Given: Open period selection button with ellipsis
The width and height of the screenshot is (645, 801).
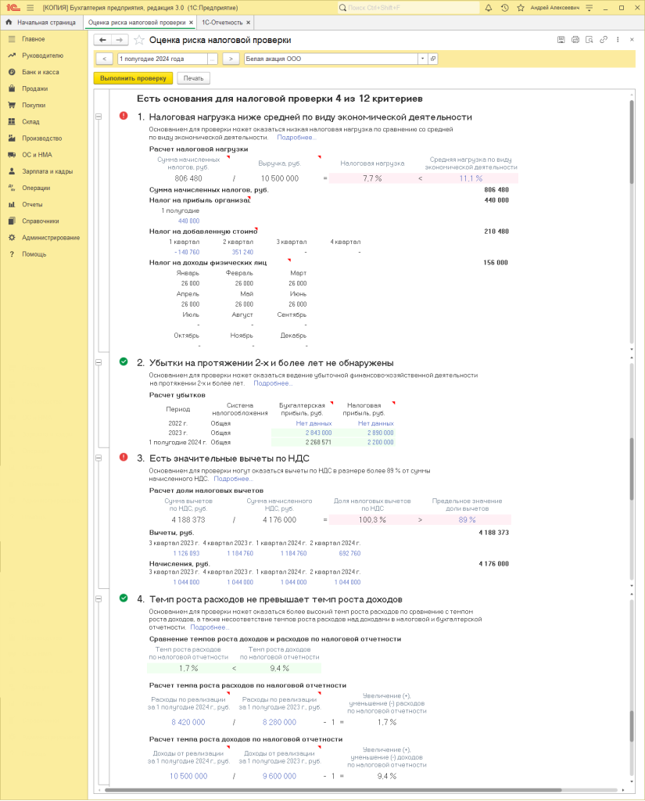Looking at the screenshot, I should click(212, 59).
